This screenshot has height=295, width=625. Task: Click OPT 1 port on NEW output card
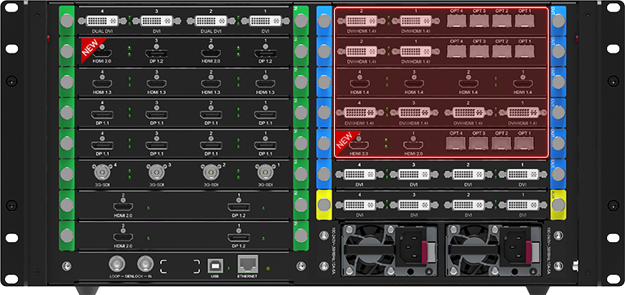524,143
